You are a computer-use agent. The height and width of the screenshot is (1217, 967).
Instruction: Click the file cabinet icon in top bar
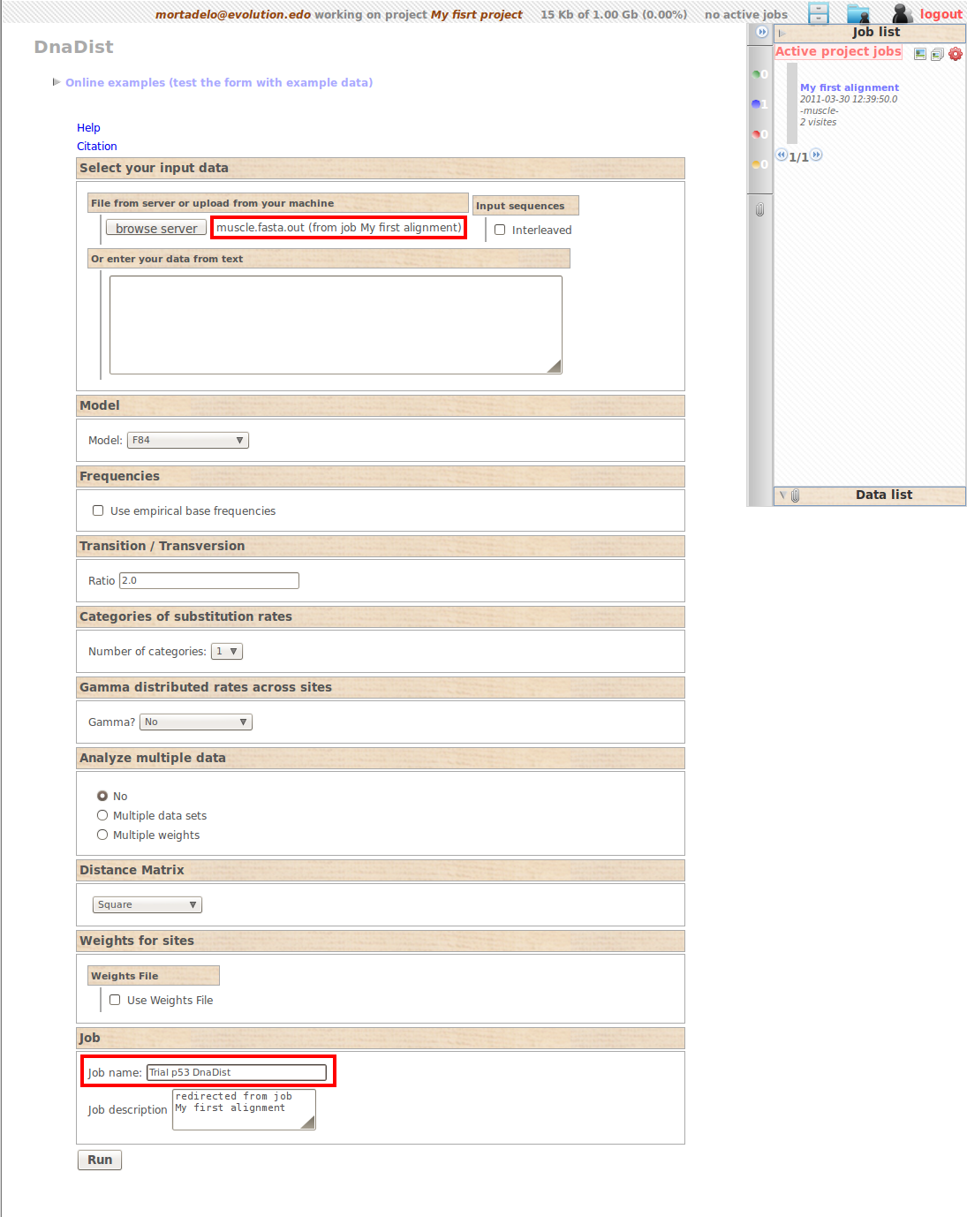[x=819, y=13]
